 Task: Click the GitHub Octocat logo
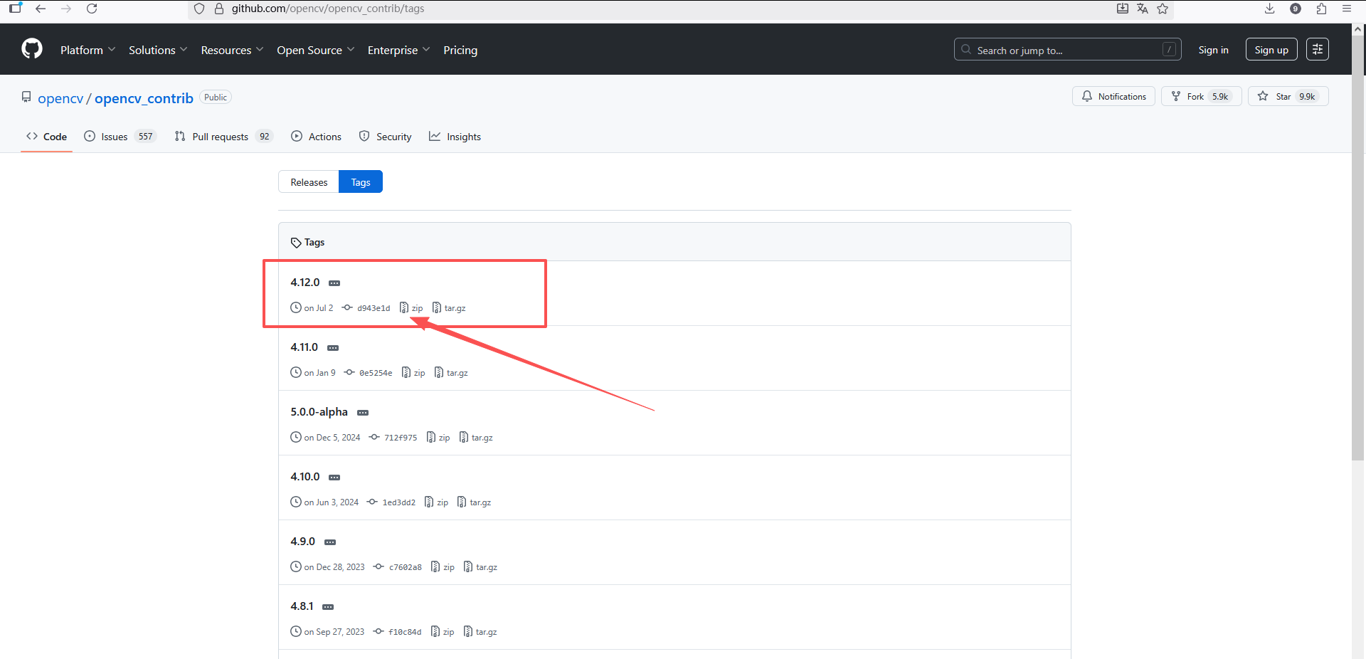click(x=32, y=49)
